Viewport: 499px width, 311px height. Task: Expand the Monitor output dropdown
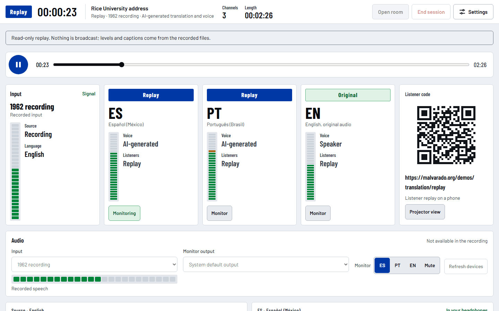[266, 264]
